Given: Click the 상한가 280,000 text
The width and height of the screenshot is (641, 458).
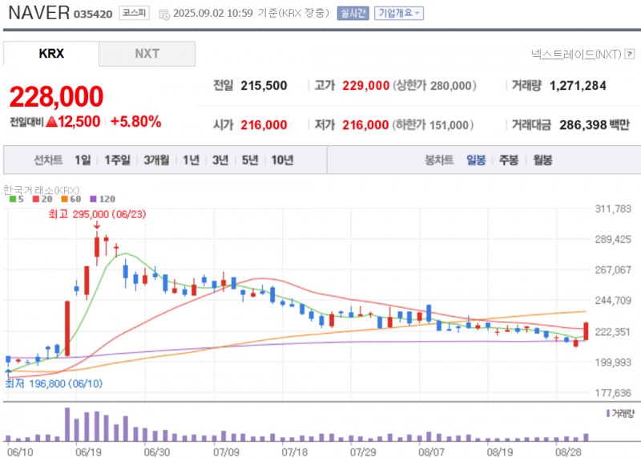Looking at the screenshot, I should (434, 86).
